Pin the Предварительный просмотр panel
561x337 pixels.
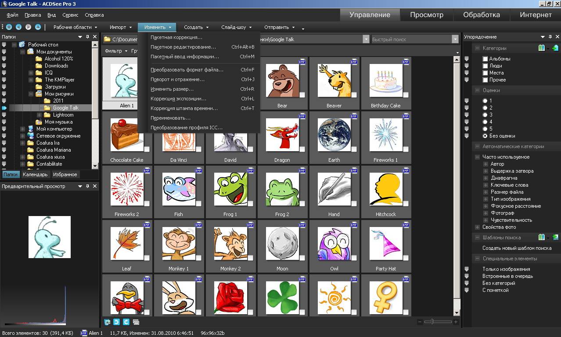88,186
